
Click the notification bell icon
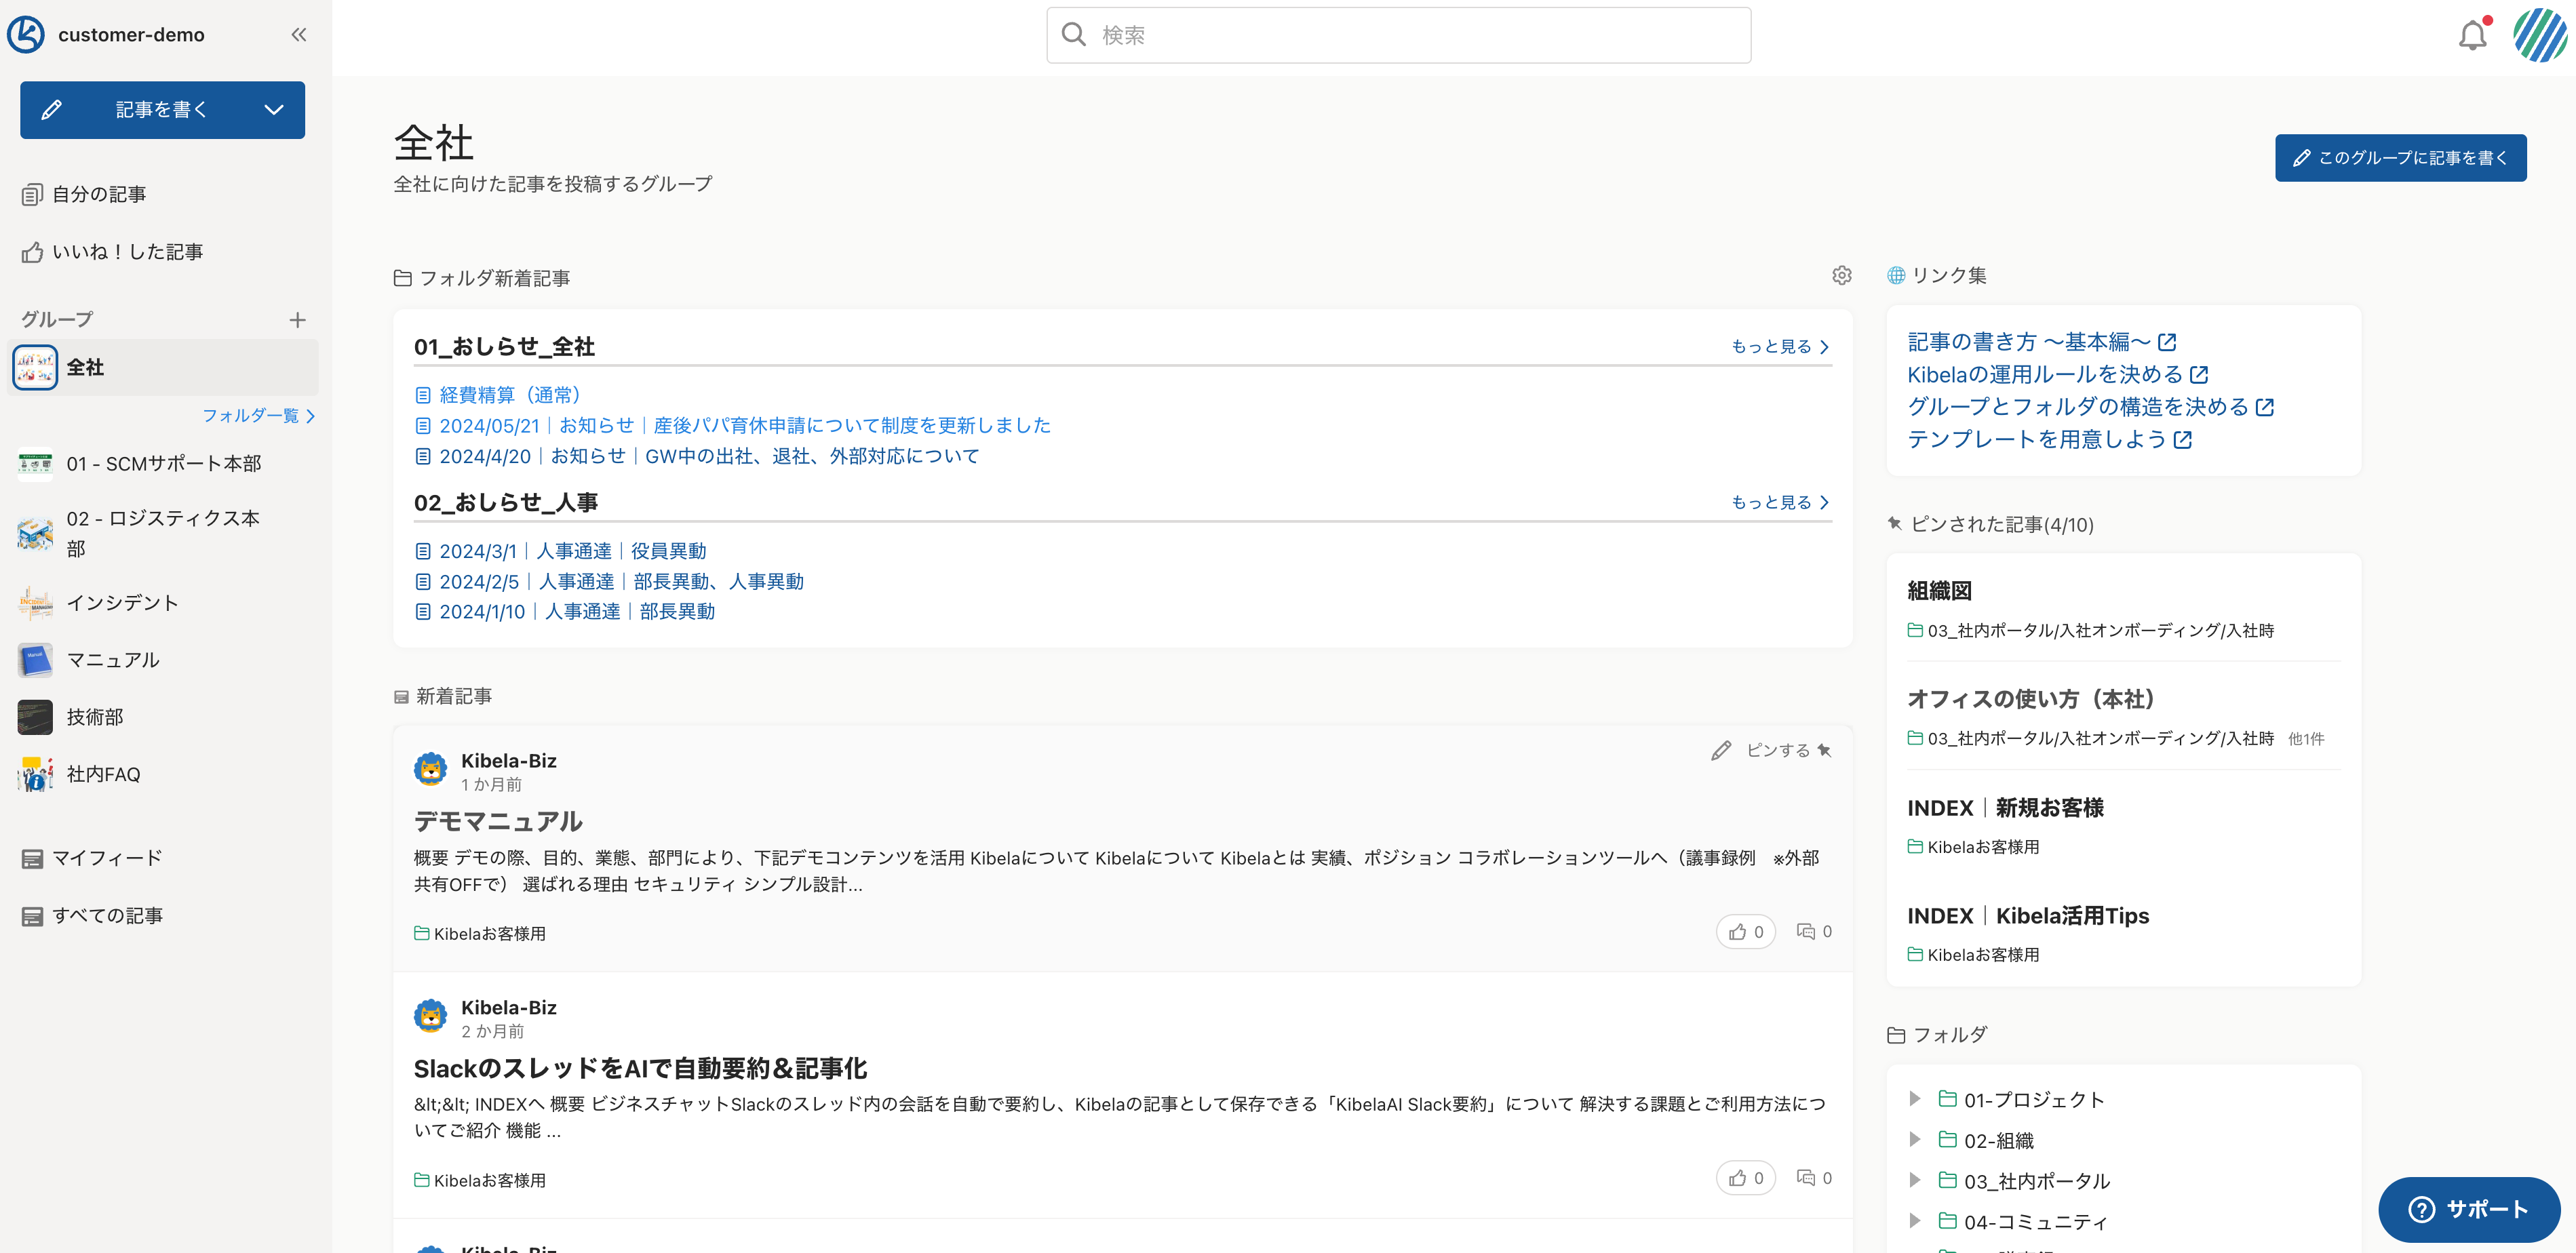[2472, 36]
